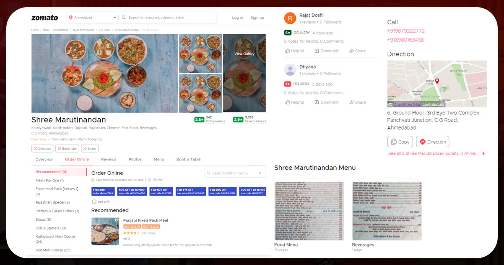Open the Comment icon on Dhyana's review
Screen dimensions: 504x265
(x=327, y=102)
